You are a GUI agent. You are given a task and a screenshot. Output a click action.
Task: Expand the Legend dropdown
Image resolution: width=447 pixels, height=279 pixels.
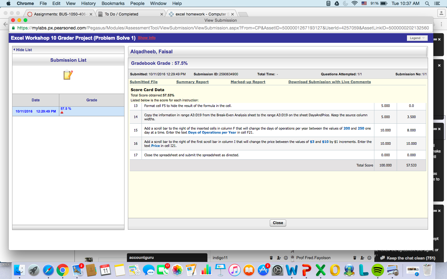point(417,38)
